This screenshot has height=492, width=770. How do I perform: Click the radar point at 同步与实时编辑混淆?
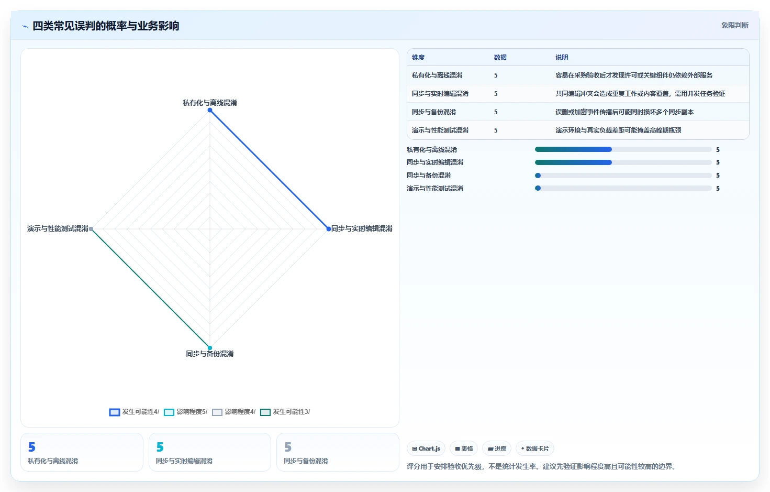pos(328,229)
